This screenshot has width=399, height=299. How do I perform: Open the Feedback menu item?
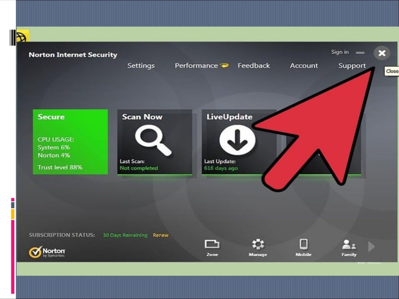pos(254,65)
